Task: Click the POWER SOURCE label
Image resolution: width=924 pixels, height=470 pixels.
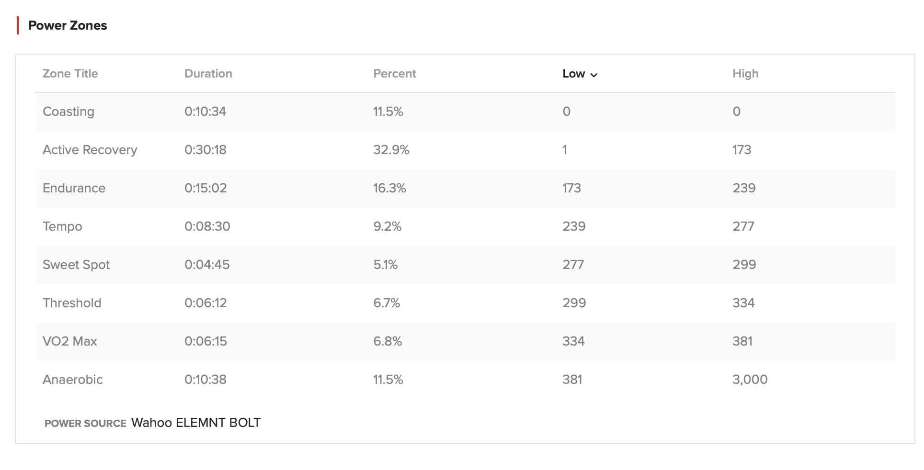Action: tap(85, 424)
